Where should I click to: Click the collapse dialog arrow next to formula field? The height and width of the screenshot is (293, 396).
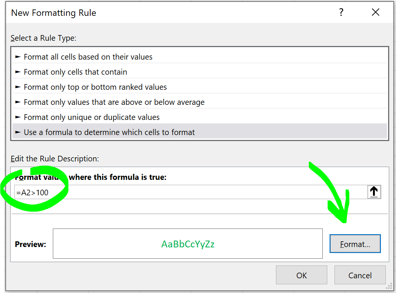pyautogui.click(x=374, y=192)
